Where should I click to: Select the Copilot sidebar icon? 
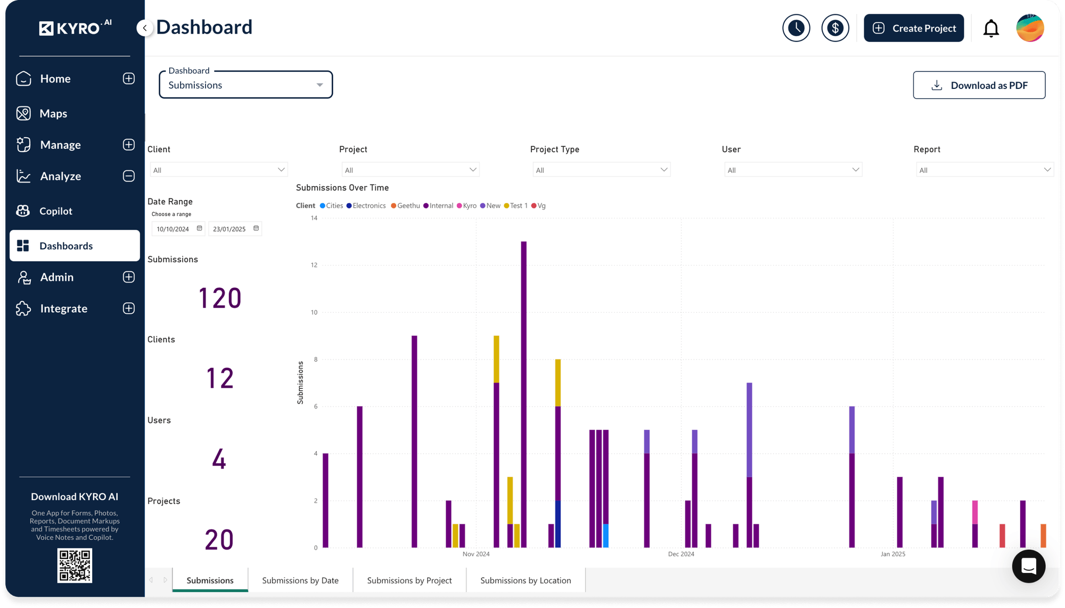click(x=23, y=211)
